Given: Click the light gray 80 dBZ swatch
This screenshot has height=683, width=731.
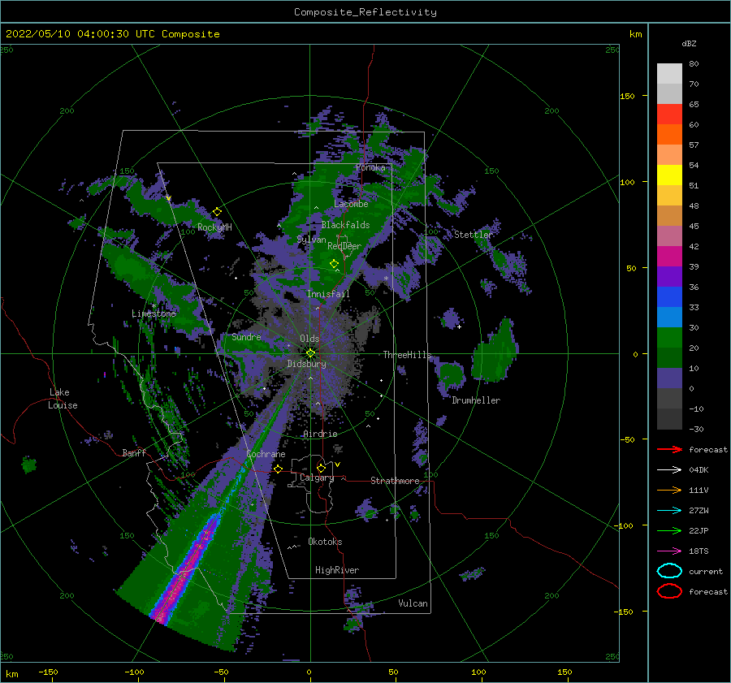Looking at the screenshot, I should coord(669,74).
